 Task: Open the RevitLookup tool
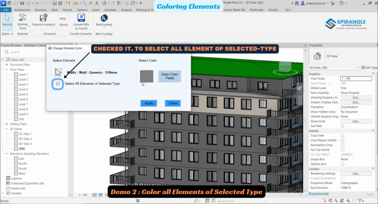tap(104, 20)
